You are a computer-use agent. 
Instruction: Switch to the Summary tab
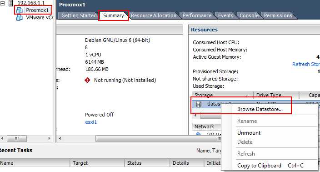pos(114,15)
